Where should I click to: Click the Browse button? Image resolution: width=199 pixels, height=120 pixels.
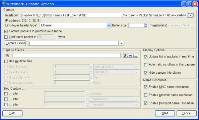[x=130, y=56]
